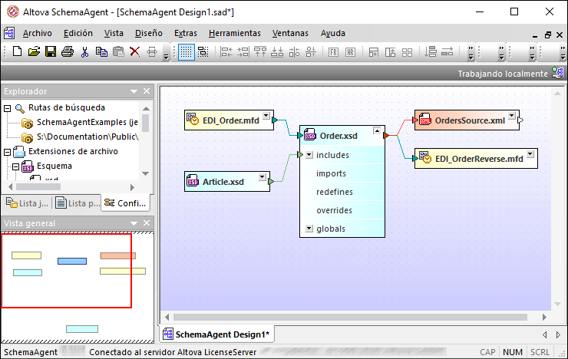Open a file with the folder icon

click(x=34, y=52)
